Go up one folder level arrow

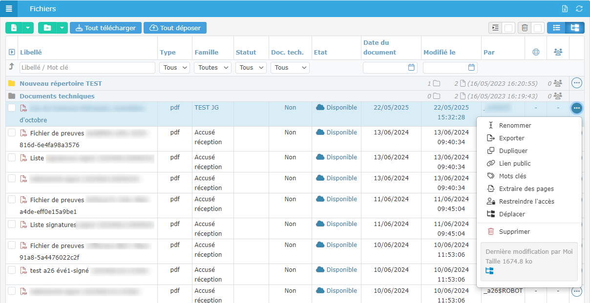tap(12, 67)
